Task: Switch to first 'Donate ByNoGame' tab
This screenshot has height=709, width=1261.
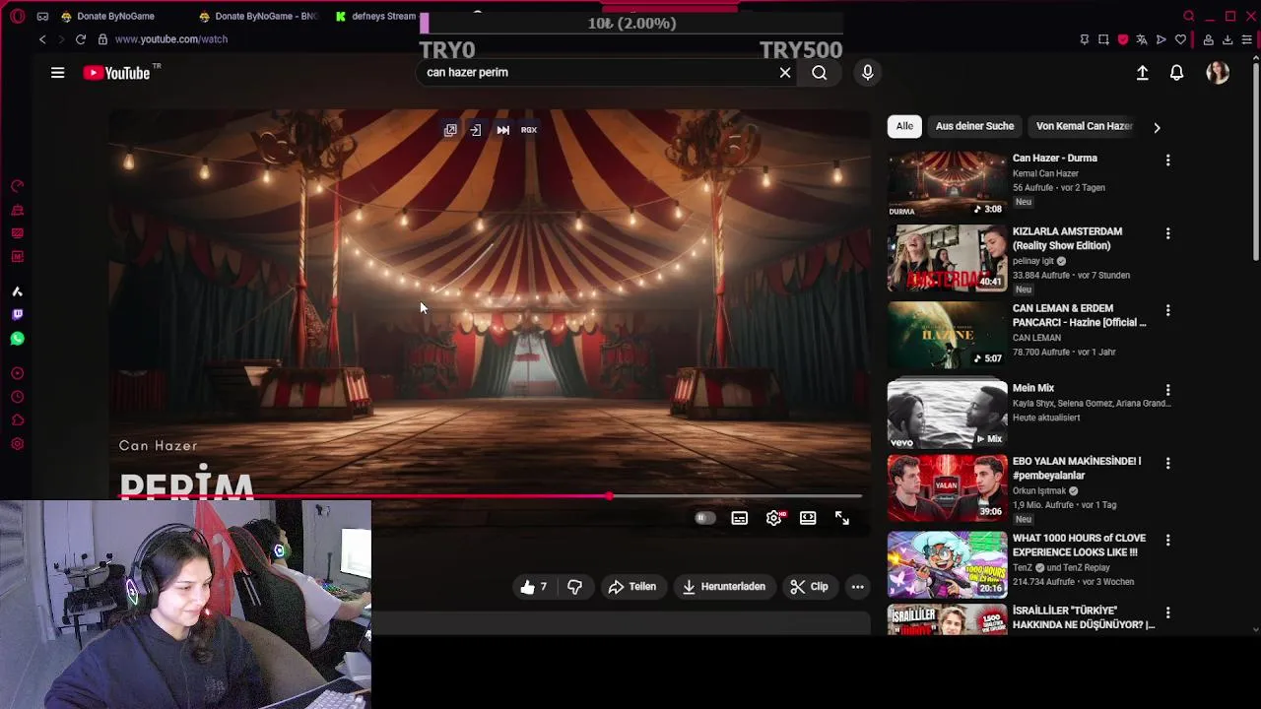Action: [x=116, y=17]
